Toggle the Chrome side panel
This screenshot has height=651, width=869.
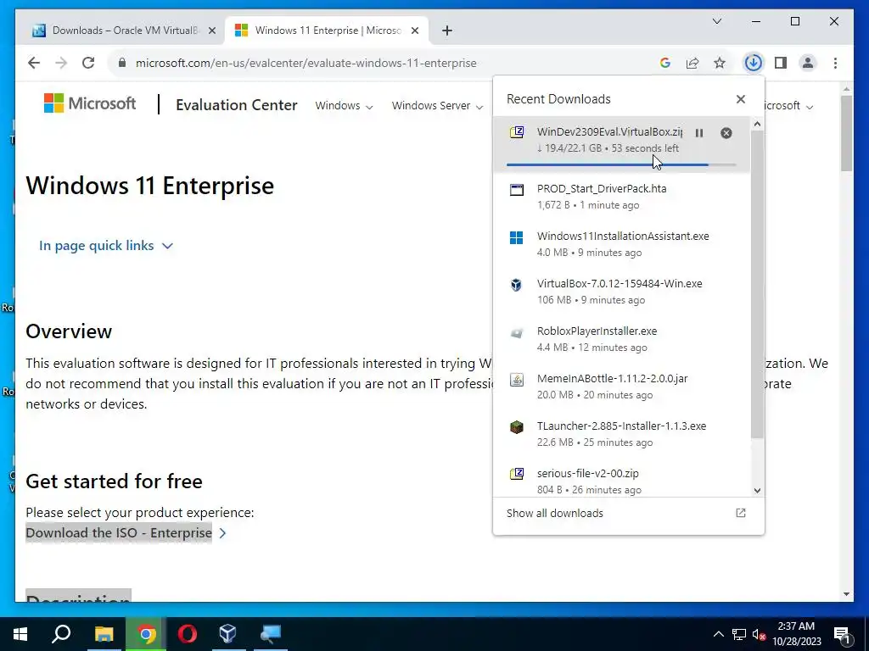click(781, 63)
